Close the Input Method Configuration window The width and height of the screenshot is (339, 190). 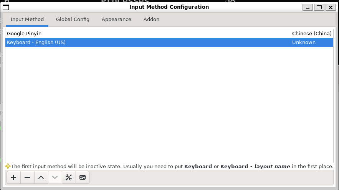pyautogui.click(x=330, y=7)
